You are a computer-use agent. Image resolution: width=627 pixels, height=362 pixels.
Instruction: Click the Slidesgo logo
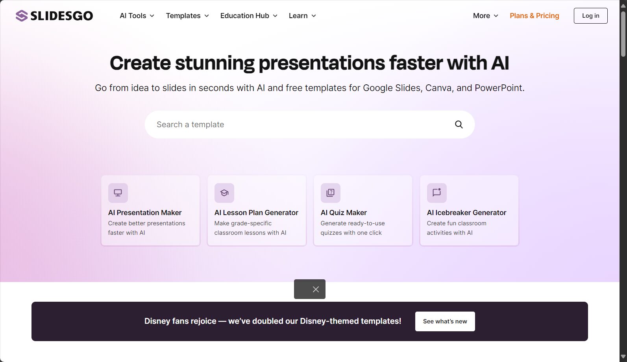(x=54, y=16)
